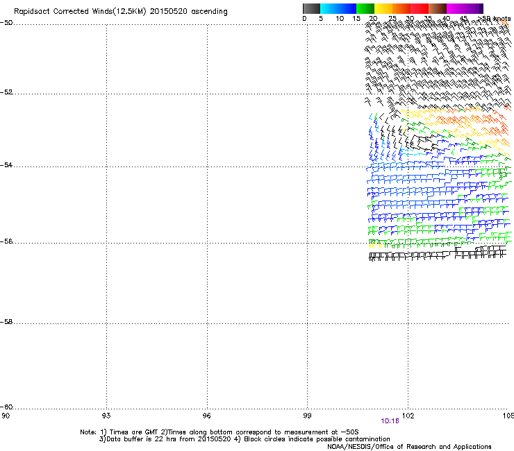Screen dimensions: 514x451
Task: Click the date '20150520 ascending' in the title
Action: click(x=188, y=12)
